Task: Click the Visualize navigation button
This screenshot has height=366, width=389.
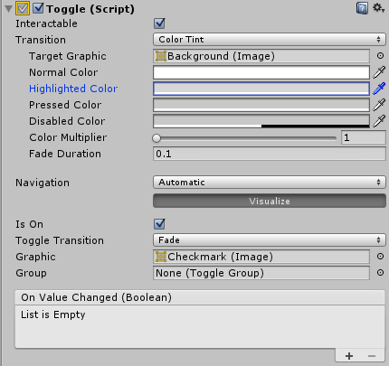Action: click(x=270, y=201)
